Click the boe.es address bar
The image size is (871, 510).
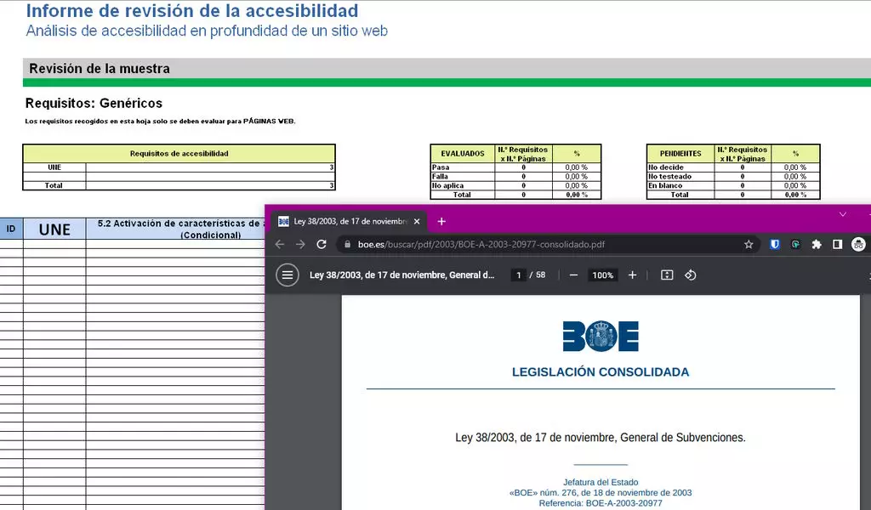coord(510,245)
